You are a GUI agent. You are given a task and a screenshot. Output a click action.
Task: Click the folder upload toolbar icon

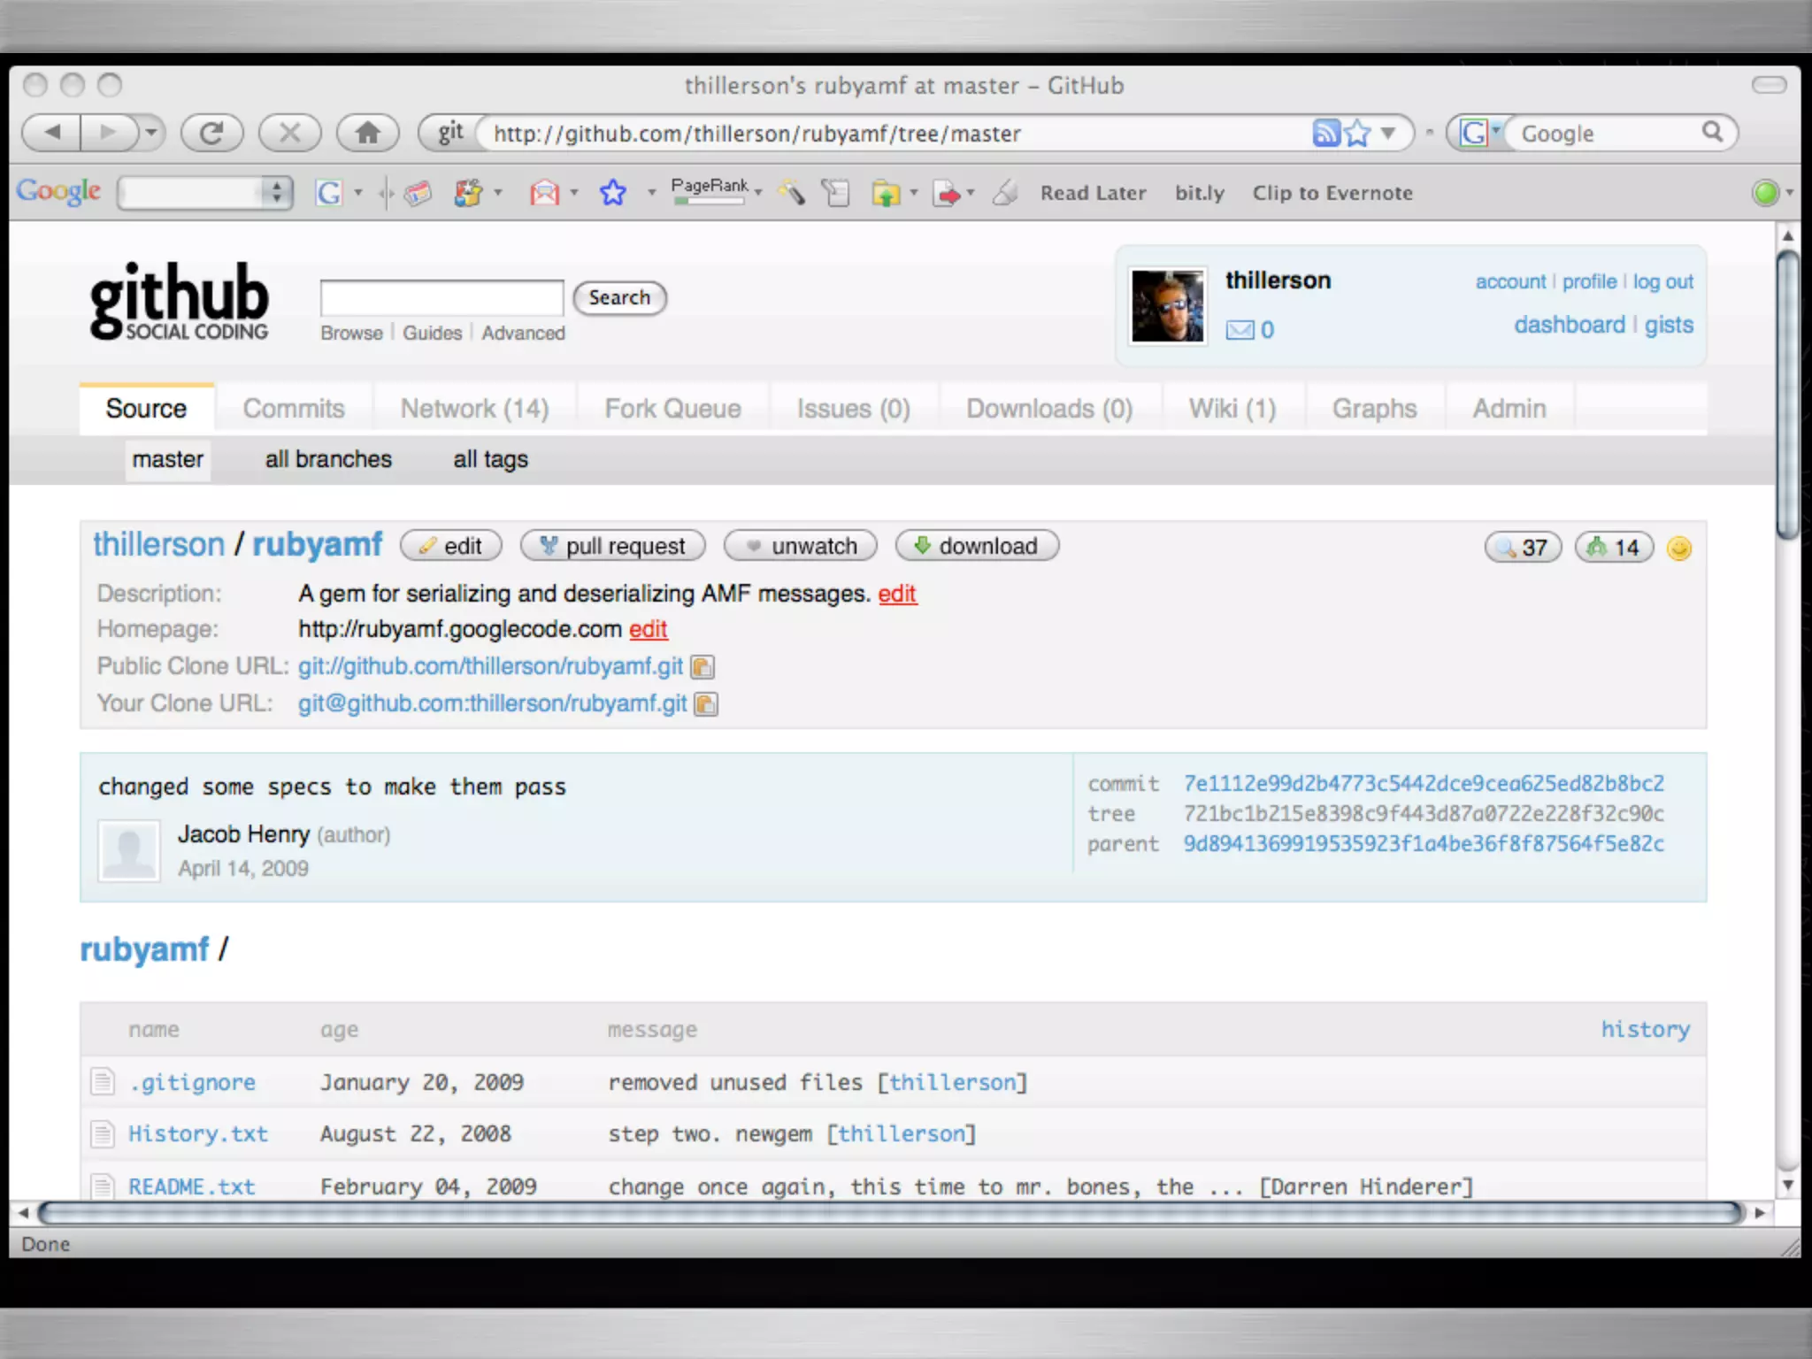(x=886, y=192)
